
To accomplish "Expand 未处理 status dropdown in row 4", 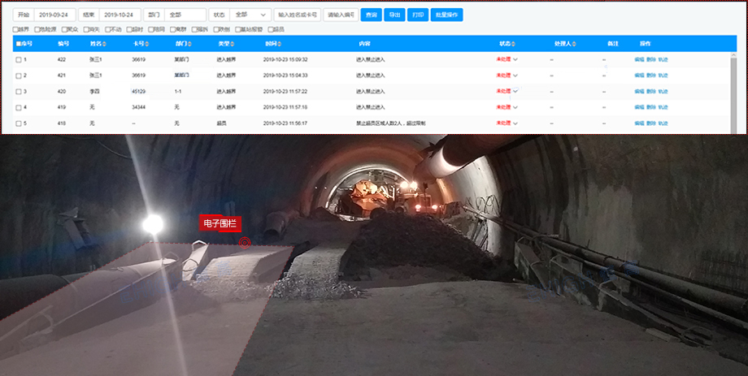I will (x=515, y=107).
